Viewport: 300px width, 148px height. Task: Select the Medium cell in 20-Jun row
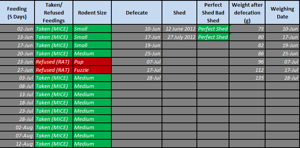point(92,53)
